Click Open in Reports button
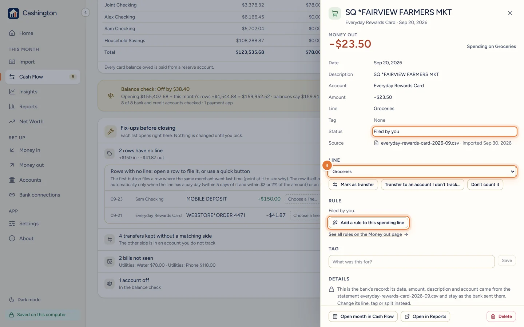This screenshot has height=327, width=524. tap(425, 316)
